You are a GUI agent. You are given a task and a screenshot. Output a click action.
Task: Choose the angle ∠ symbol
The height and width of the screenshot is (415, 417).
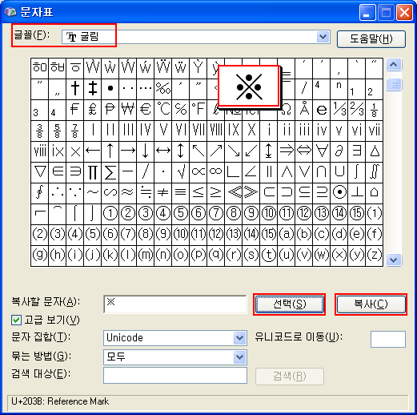point(251,172)
